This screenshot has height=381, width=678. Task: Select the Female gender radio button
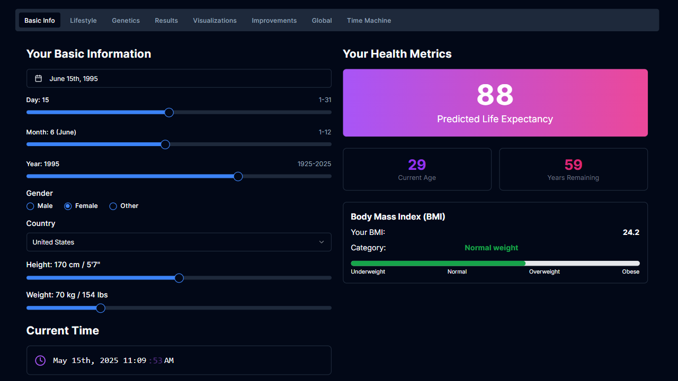[68, 206]
